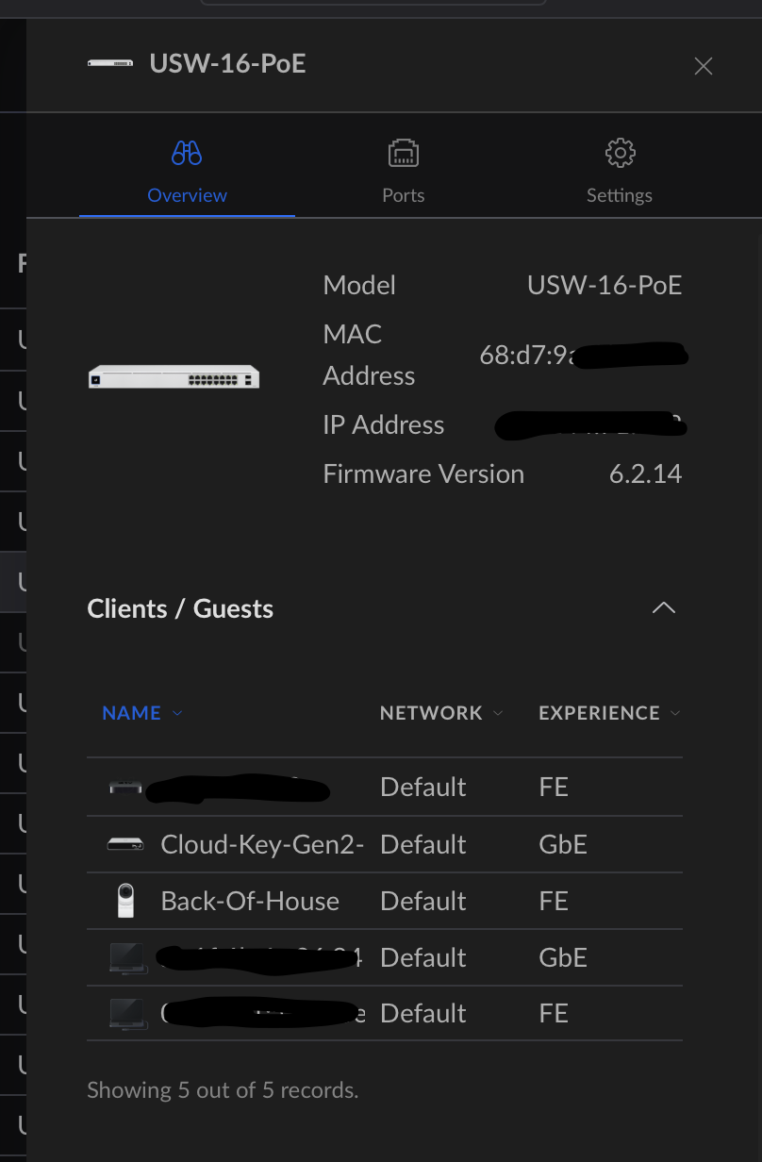
Task: Switch to the Settings tab label
Action: click(x=620, y=195)
